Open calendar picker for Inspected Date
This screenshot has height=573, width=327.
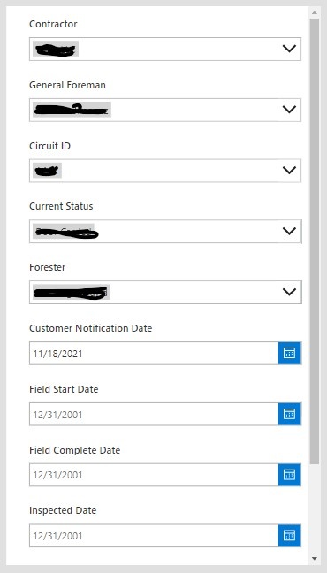[289, 536]
